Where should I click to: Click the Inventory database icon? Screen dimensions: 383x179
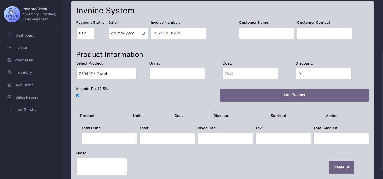click(9, 72)
